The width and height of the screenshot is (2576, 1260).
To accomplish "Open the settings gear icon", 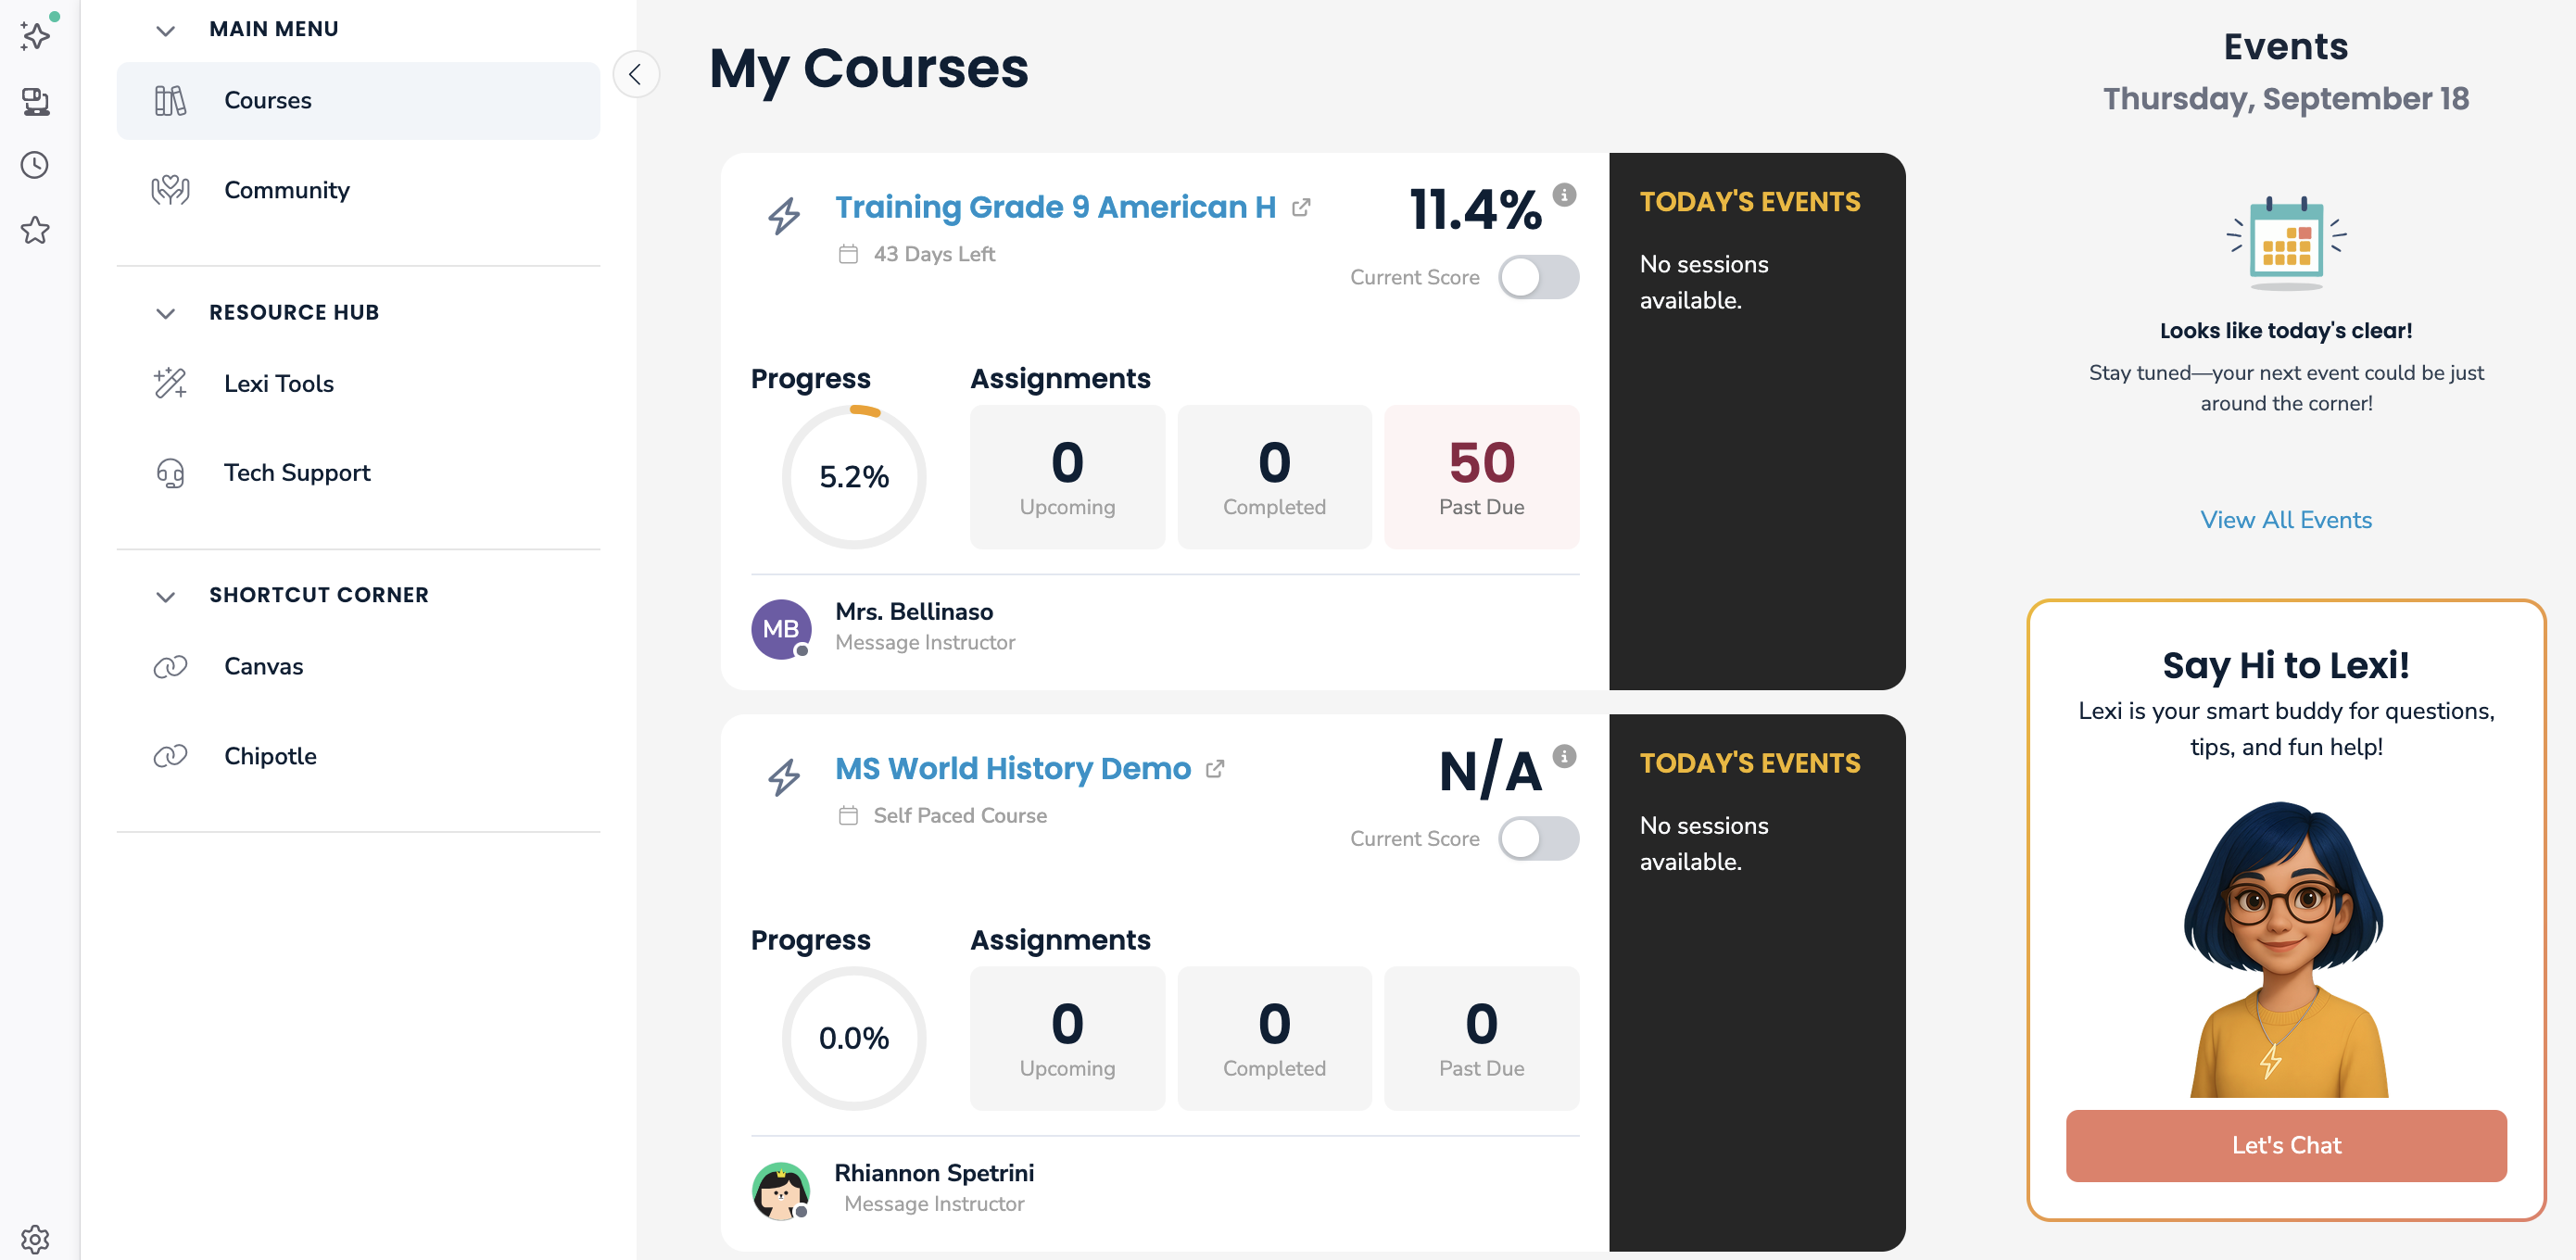I will 35,1239.
